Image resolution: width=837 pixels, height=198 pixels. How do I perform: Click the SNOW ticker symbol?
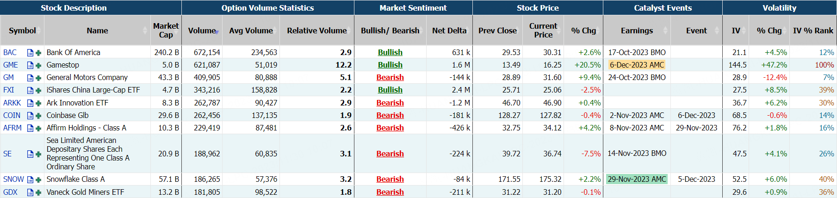(13, 179)
